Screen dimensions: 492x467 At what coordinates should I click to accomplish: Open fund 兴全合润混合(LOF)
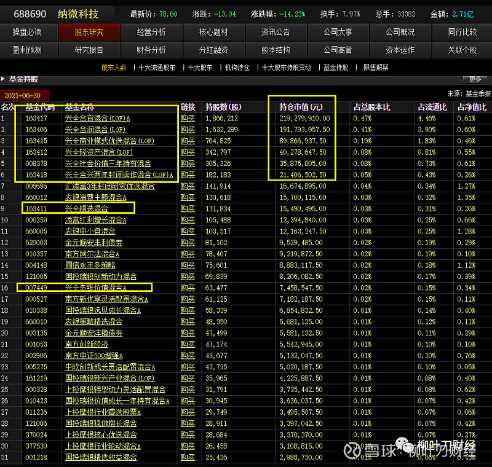[95, 130]
